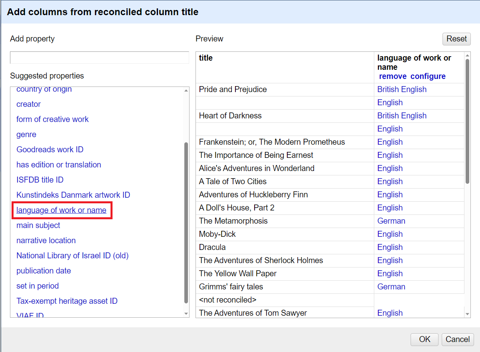This screenshot has height=352, width=480.
Task: Select the 'ISFDB title ID' property
Action: click(40, 180)
